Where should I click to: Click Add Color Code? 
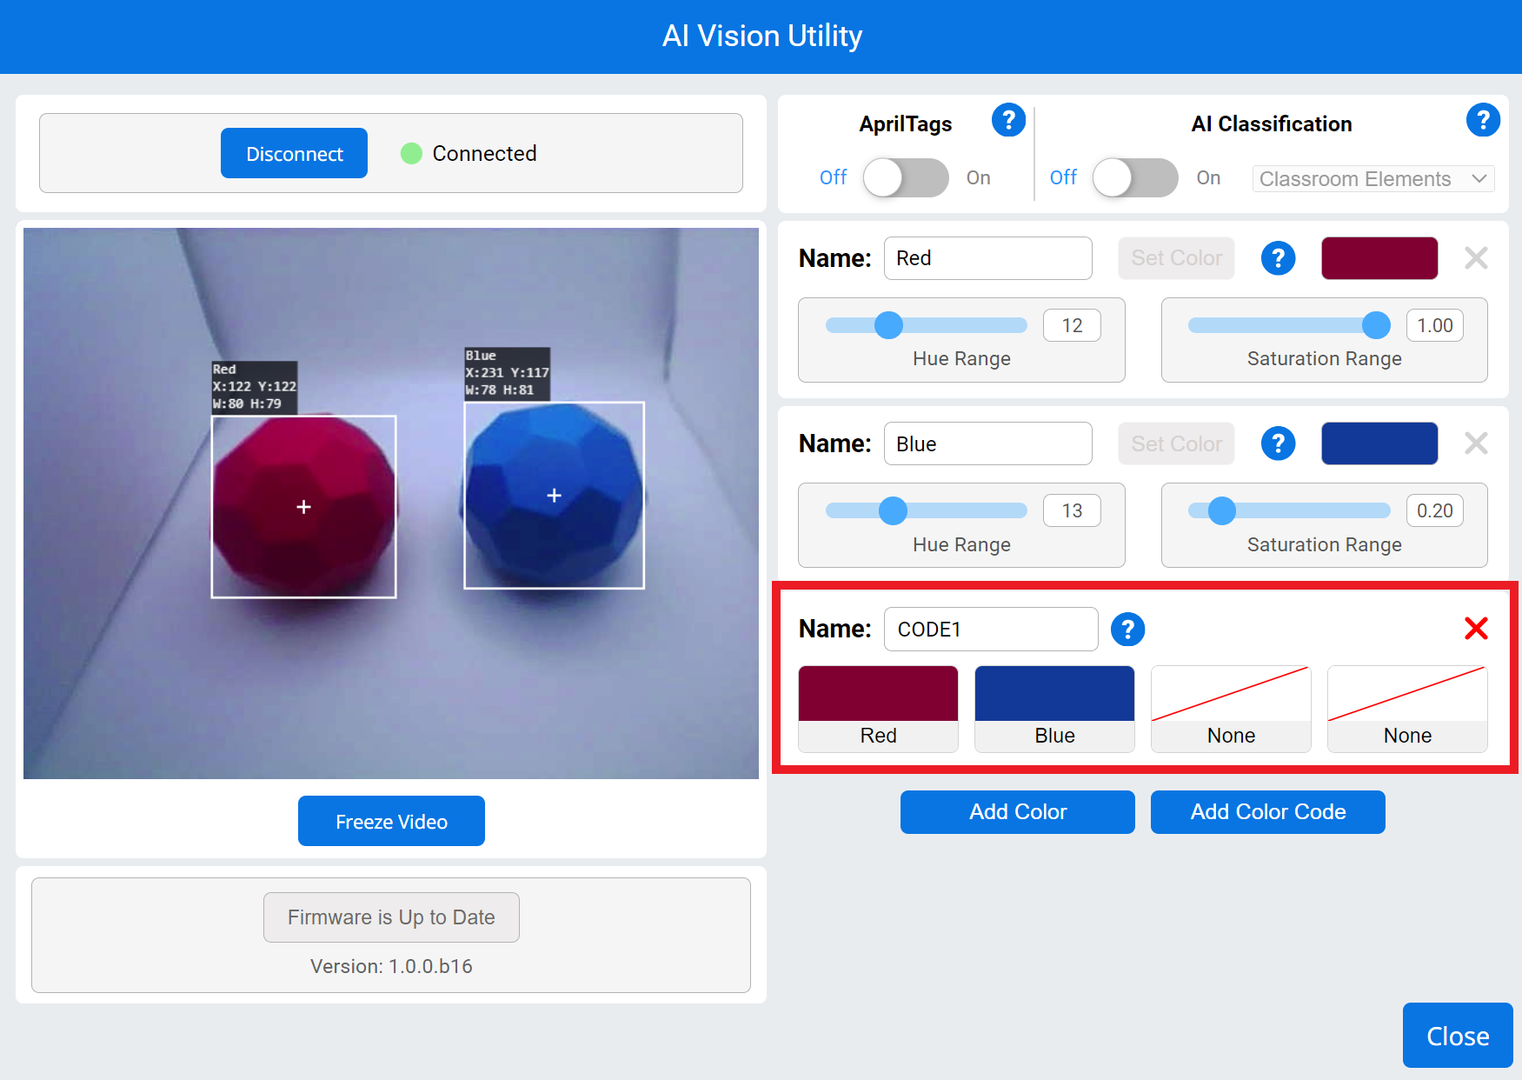tap(1267, 811)
